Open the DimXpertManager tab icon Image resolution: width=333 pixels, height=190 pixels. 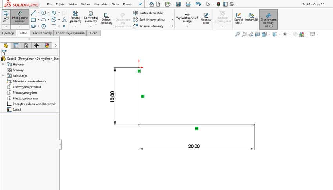click(x=36, y=45)
